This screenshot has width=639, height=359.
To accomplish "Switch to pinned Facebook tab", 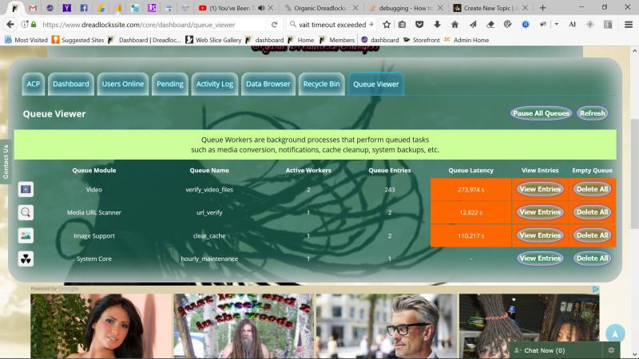I will tap(84, 8).
